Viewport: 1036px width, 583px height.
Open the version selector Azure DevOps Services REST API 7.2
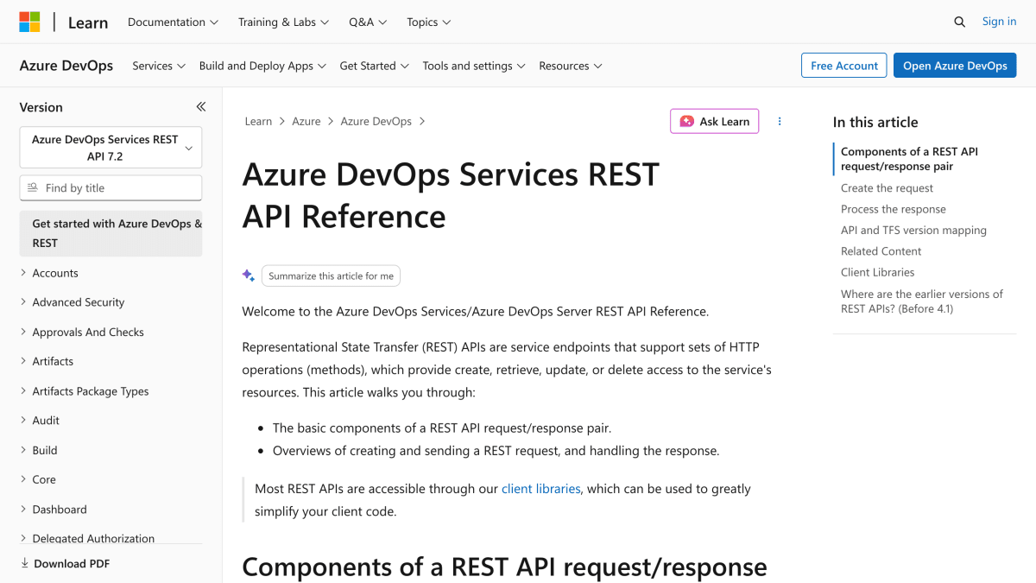tap(111, 148)
